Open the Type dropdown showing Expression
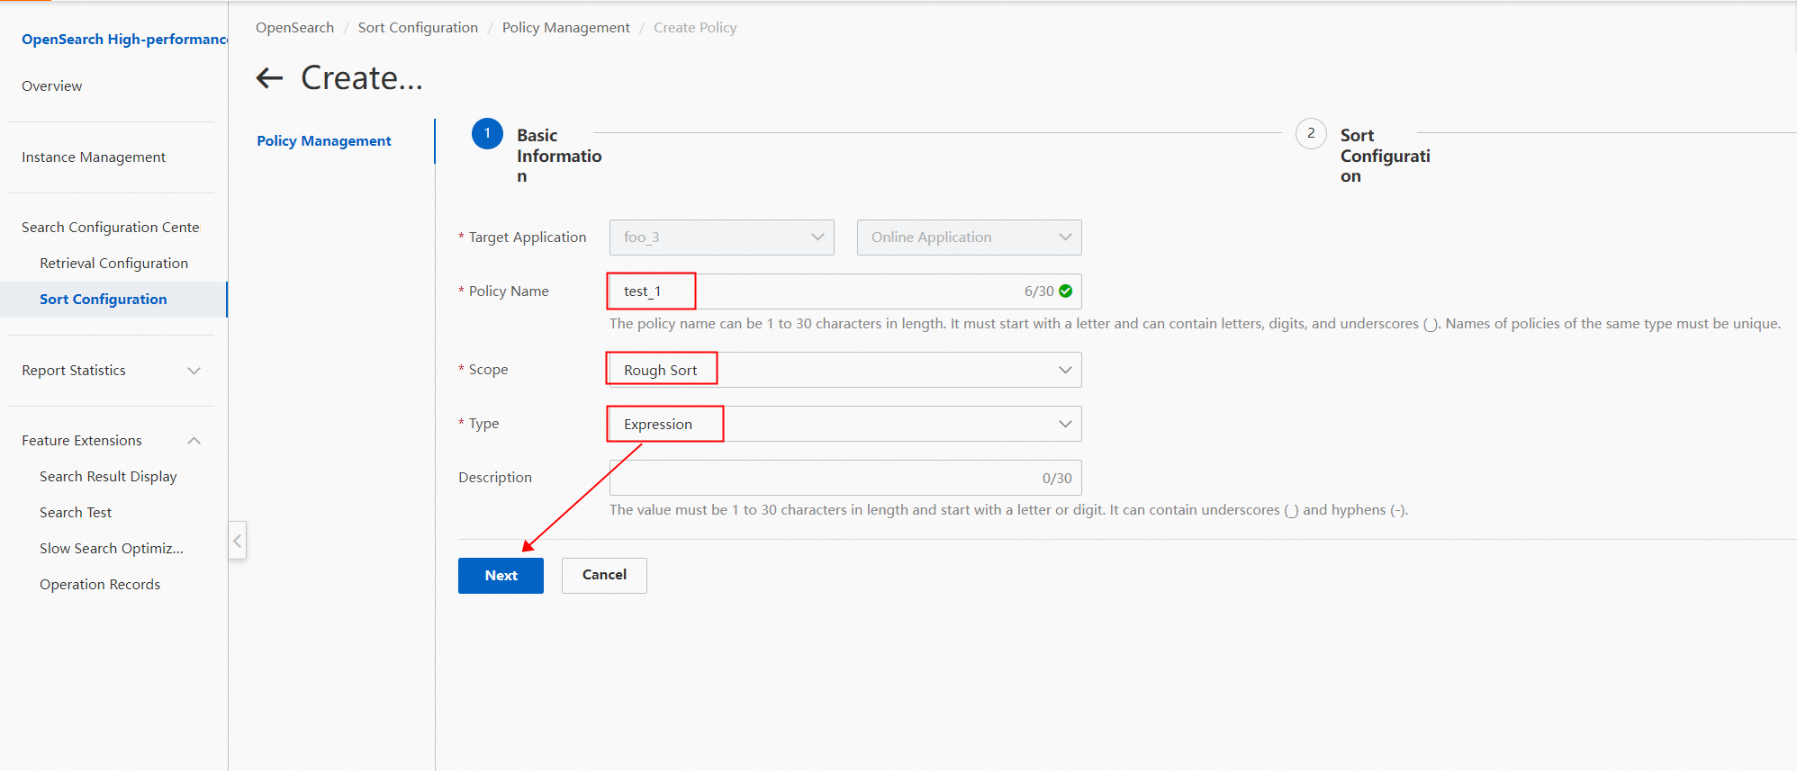Image resolution: width=1797 pixels, height=771 pixels. (845, 424)
